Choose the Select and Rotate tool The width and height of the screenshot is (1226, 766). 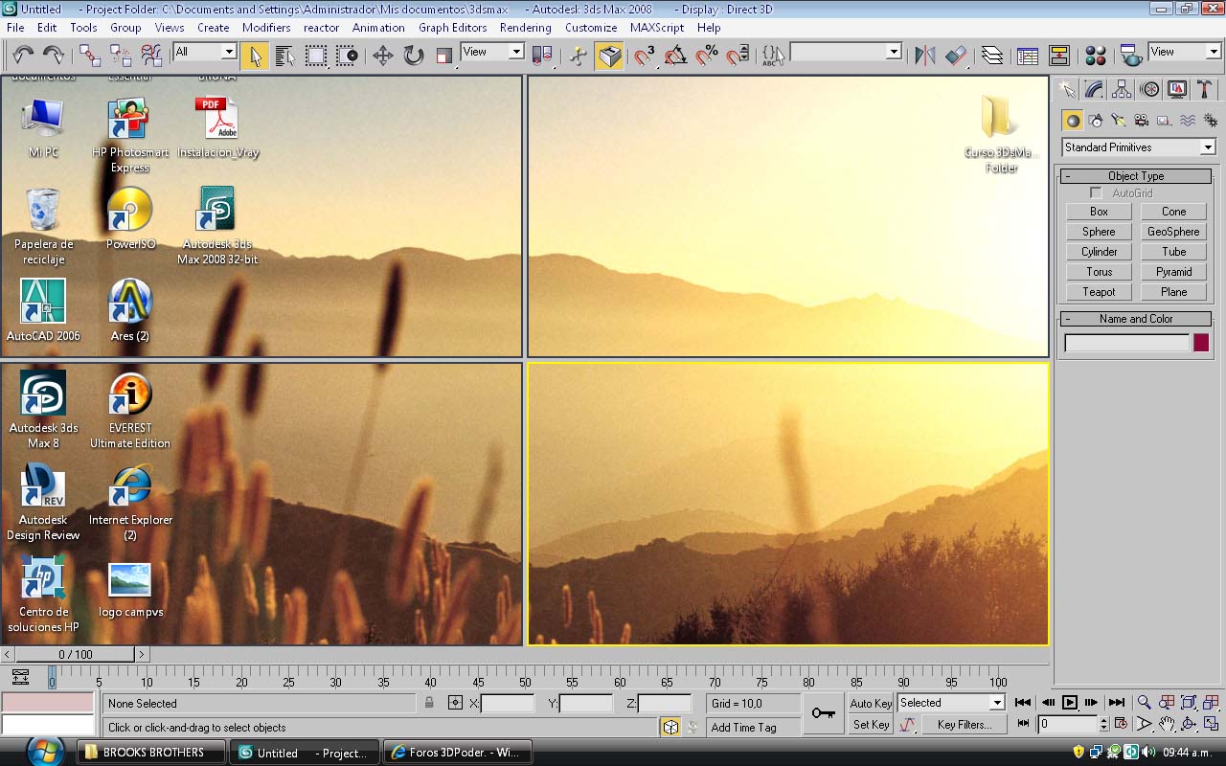click(413, 56)
